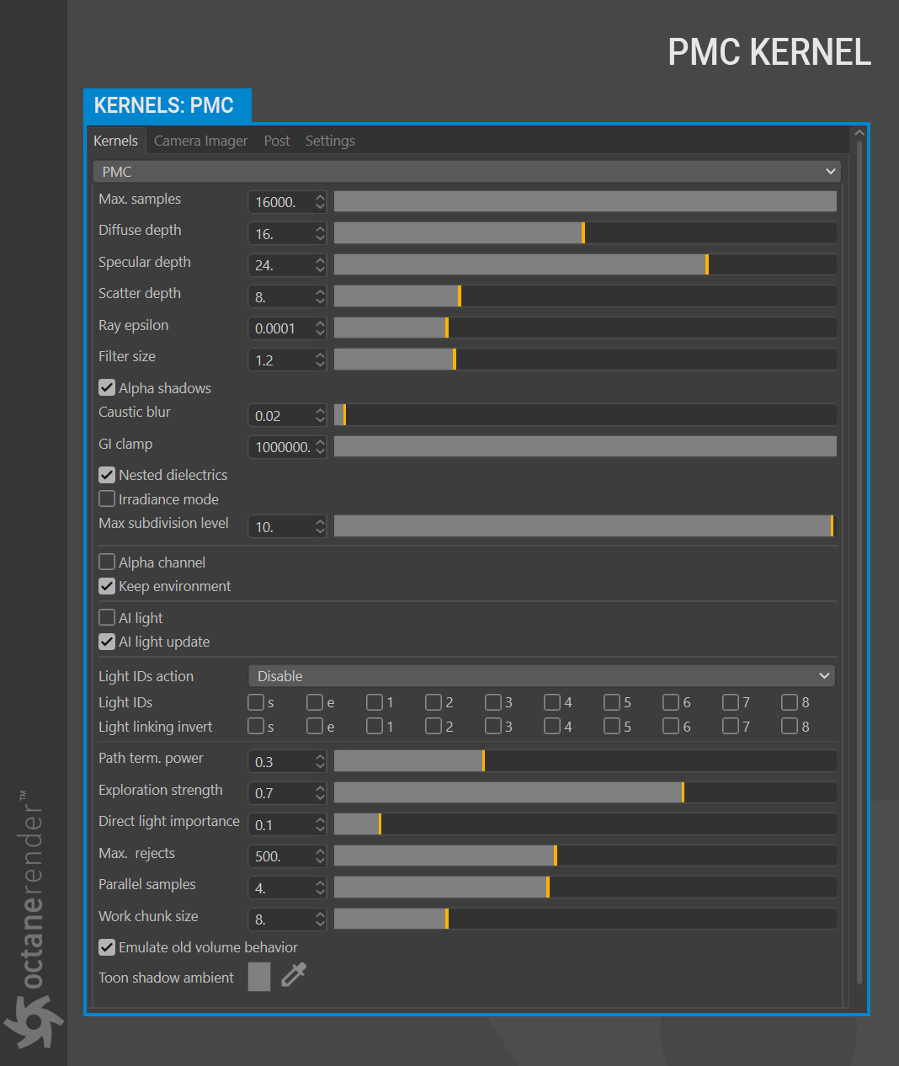899x1066 pixels.
Task: Turn off AI light update
Action: tap(107, 642)
